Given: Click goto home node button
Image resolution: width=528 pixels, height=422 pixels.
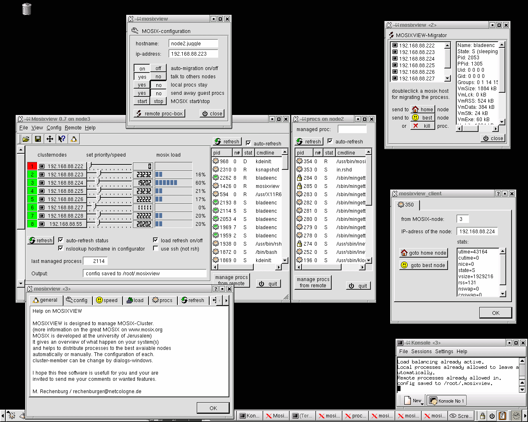Looking at the screenshot, I should point(423,253).
